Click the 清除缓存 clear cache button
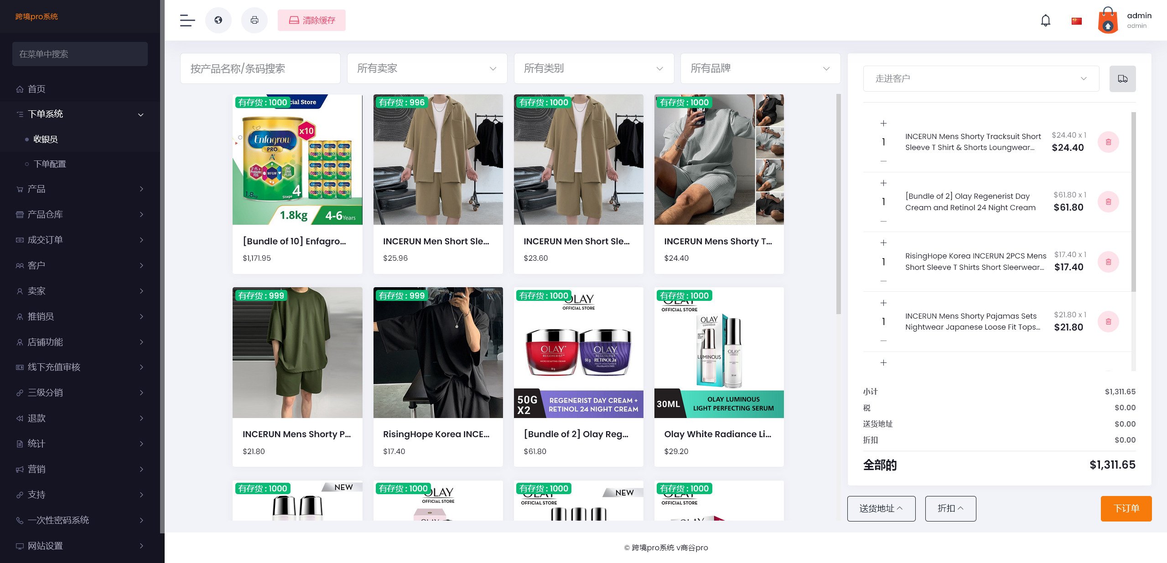Image resolution: width=1167 pixels, height=563 pixels. point(311,20)
